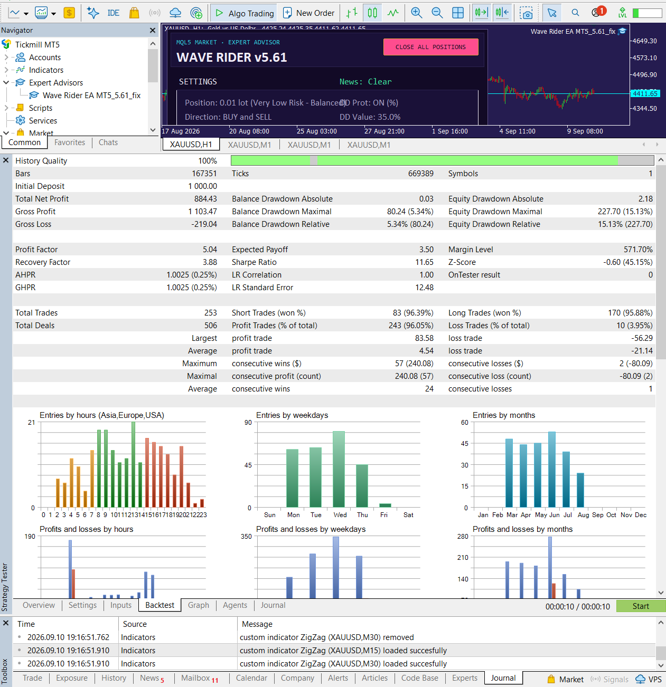Open the Mailbox toolbox tab
The image size is (666, 687).
pos(200,678)
